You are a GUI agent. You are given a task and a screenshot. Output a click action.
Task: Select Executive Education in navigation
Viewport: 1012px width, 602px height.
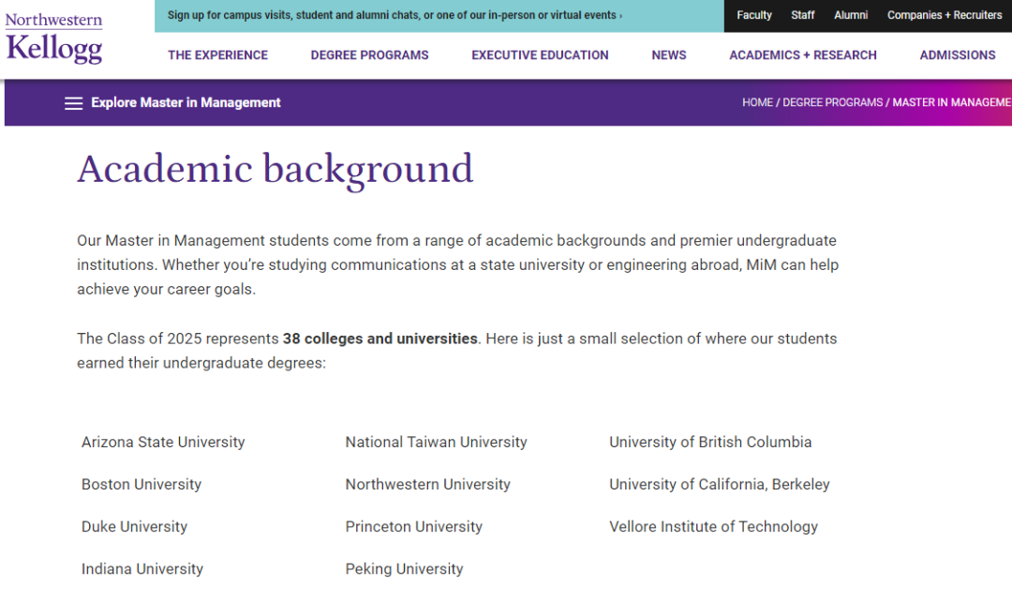click(x=540, y=55)
